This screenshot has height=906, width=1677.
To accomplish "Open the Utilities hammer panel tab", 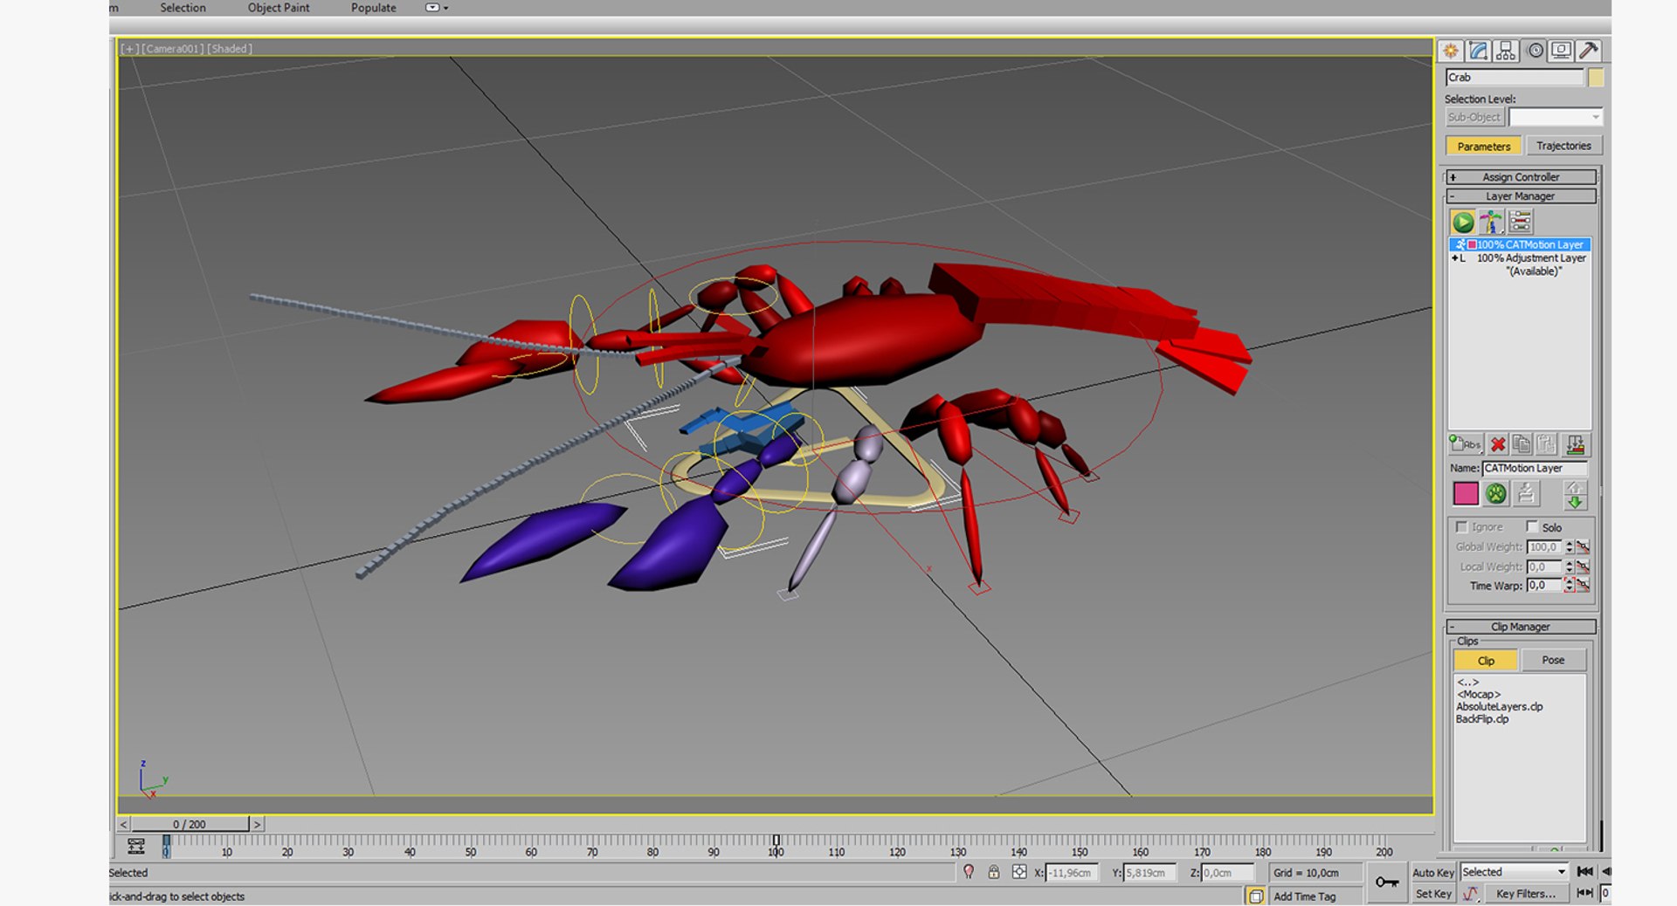I will (1589, 51).
